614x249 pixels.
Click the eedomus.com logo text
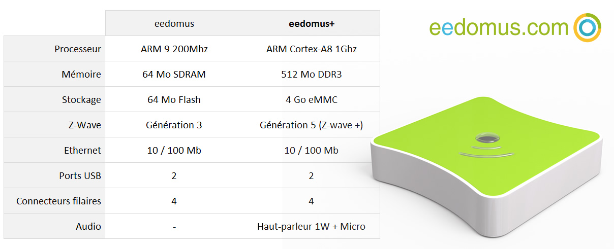[499, 27]
